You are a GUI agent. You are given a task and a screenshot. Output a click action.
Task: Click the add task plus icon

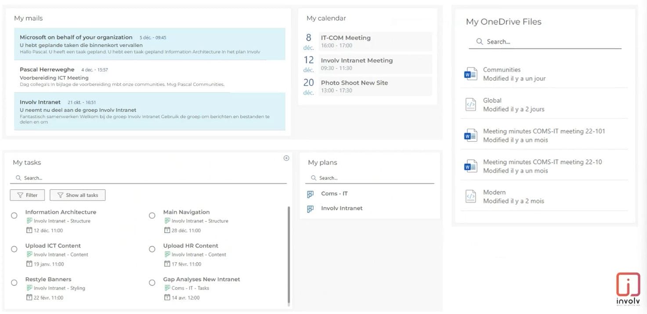coord(286,158)
